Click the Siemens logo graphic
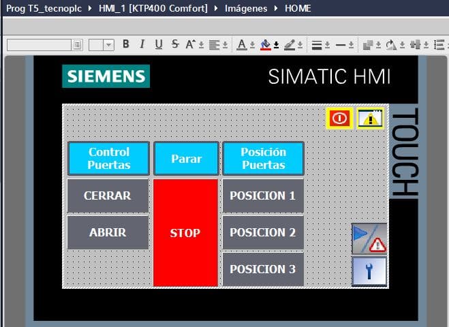The height and width of the screenshot is (327, 449). pos(106,76)
